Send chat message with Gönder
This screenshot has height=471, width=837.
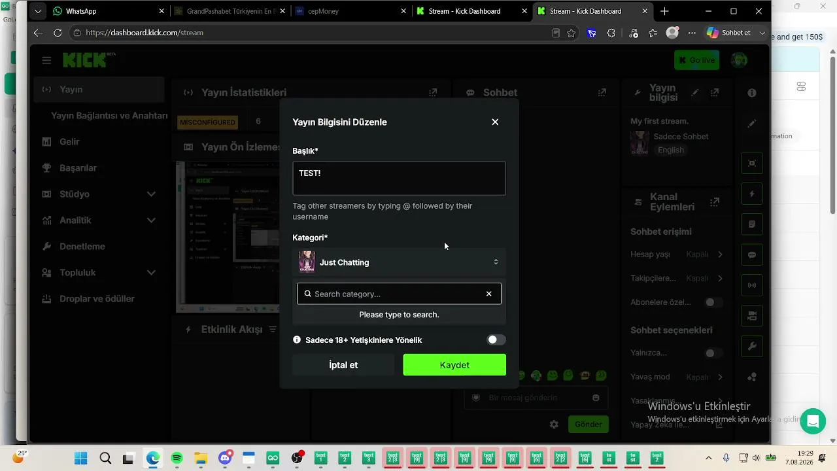[588, 424]
